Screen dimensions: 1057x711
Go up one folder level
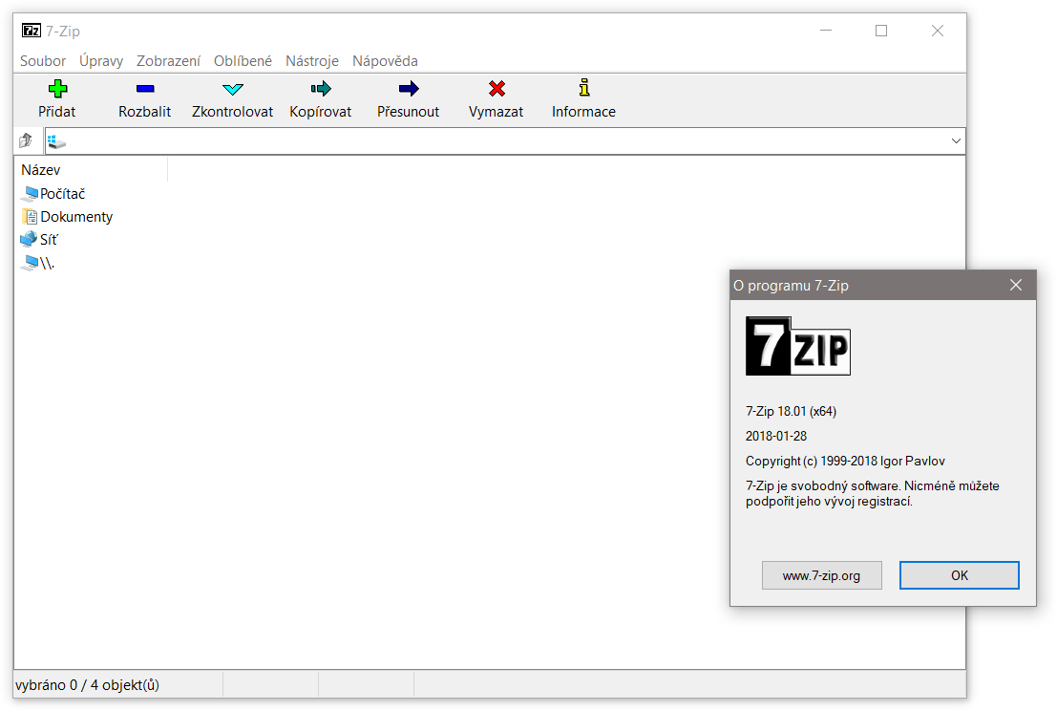(x=26, y=140)
